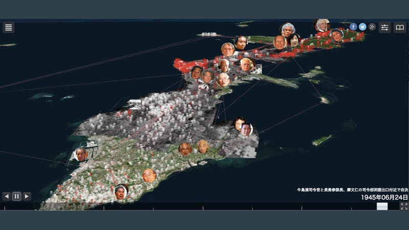Open the portrait cut off at the top edge
Viewport: 409px width, 230px height.
(322, 25)
